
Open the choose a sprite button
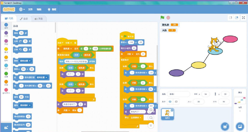(x=225, y=126)
